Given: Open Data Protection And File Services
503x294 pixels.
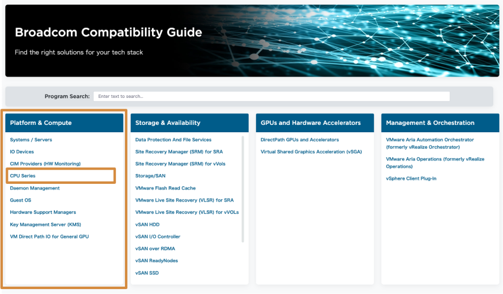Looking at the screenshot, I should click(x=173, y=140).
